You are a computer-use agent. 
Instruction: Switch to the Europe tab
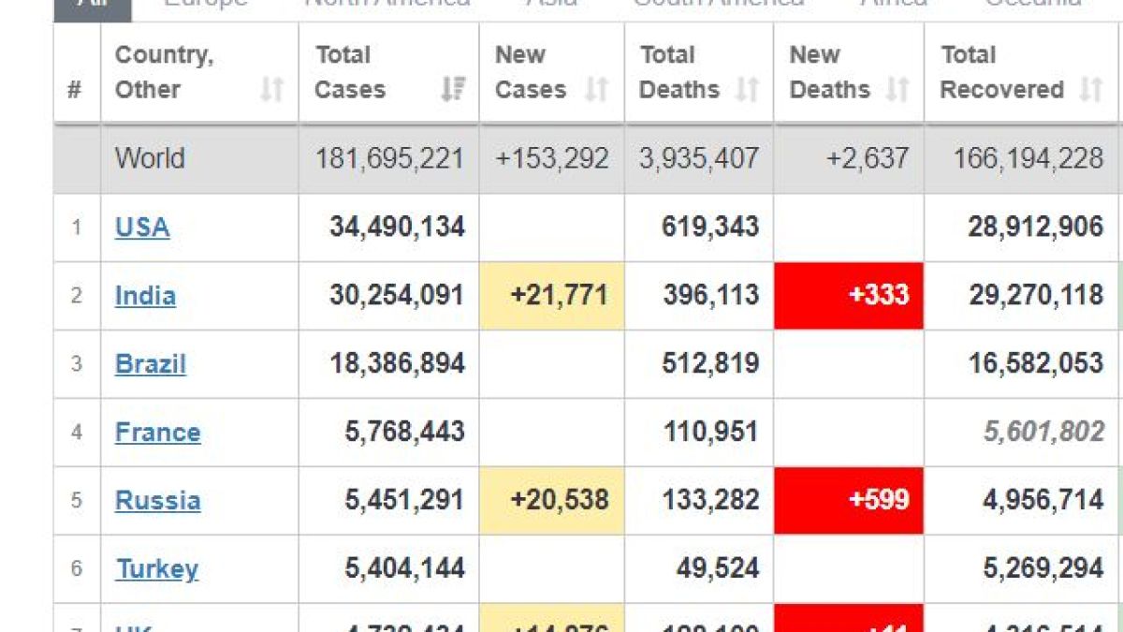[x=206, y=5]
